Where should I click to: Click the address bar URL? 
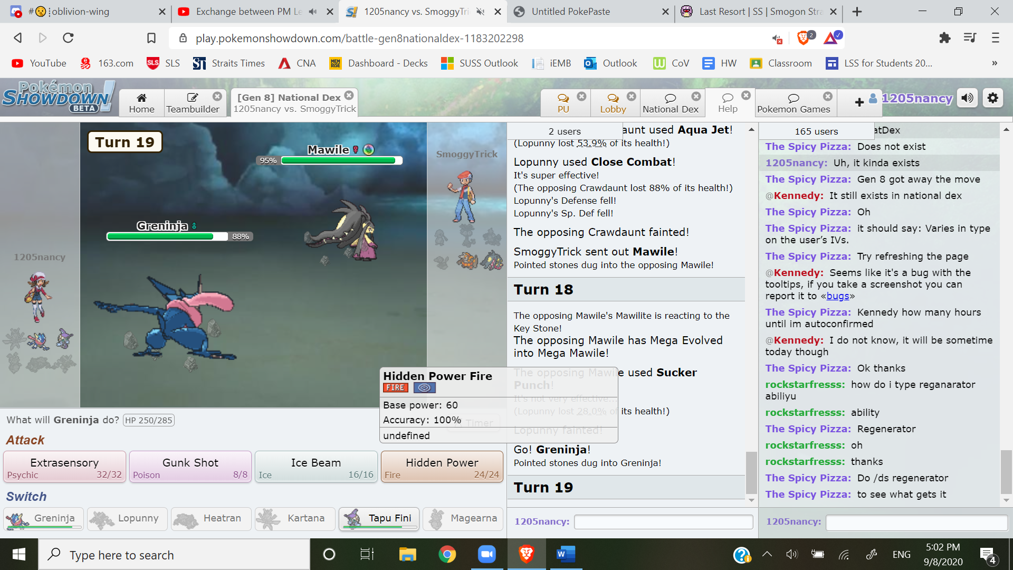[x=359, y=39]
